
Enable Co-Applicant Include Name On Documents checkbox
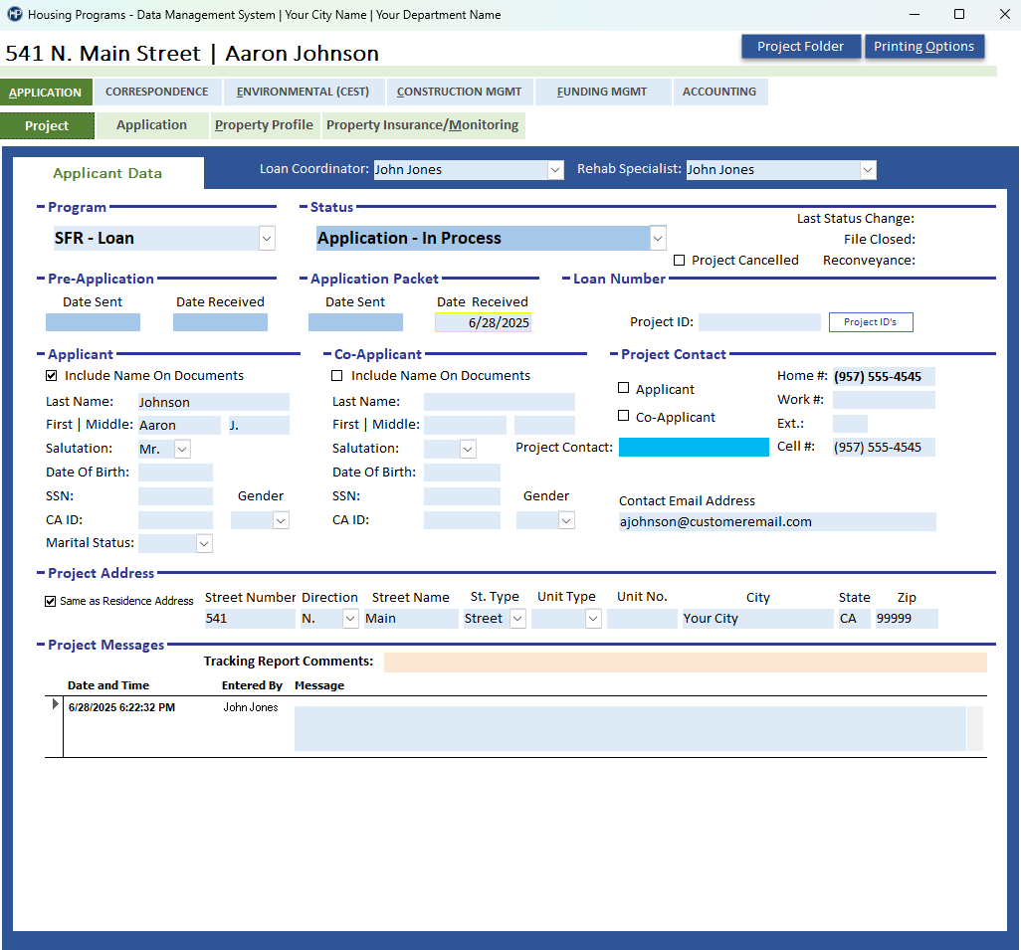tap(336, 376)
